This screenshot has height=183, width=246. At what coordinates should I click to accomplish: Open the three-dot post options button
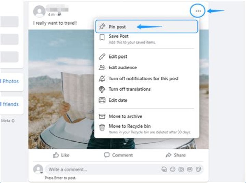pos(198,11)
